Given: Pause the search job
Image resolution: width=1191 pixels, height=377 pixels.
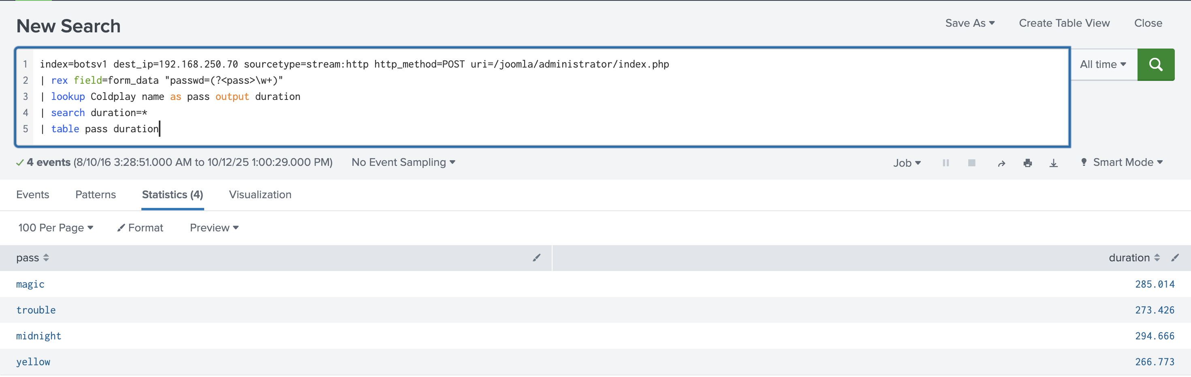Looking at the screenshot, I should 946,163.
